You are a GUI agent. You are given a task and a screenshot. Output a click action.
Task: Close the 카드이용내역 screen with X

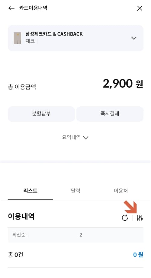pos(140,8)
